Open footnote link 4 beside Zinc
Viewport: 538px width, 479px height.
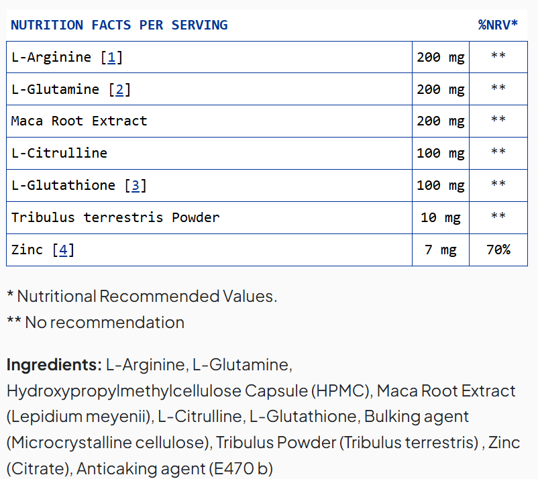63,250
